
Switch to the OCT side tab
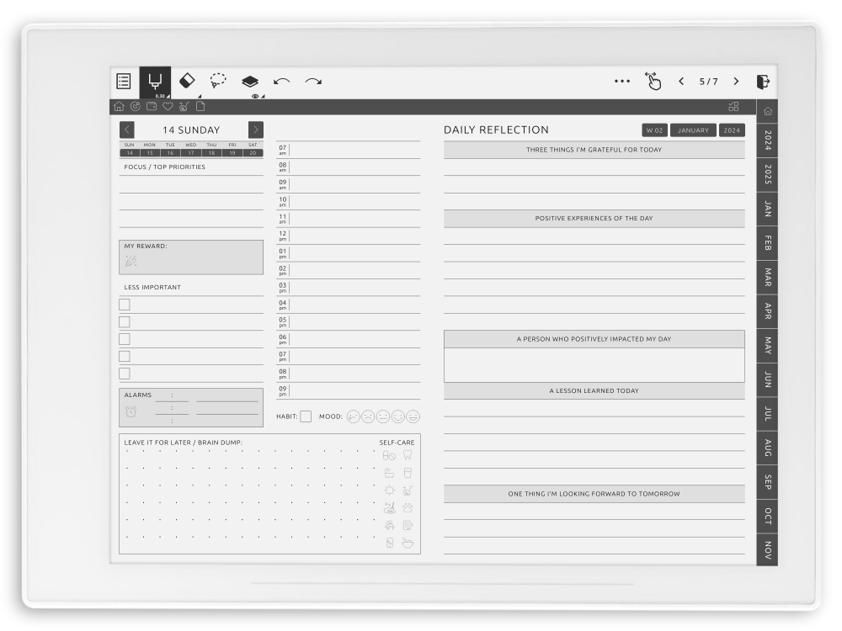pos(767,517)
